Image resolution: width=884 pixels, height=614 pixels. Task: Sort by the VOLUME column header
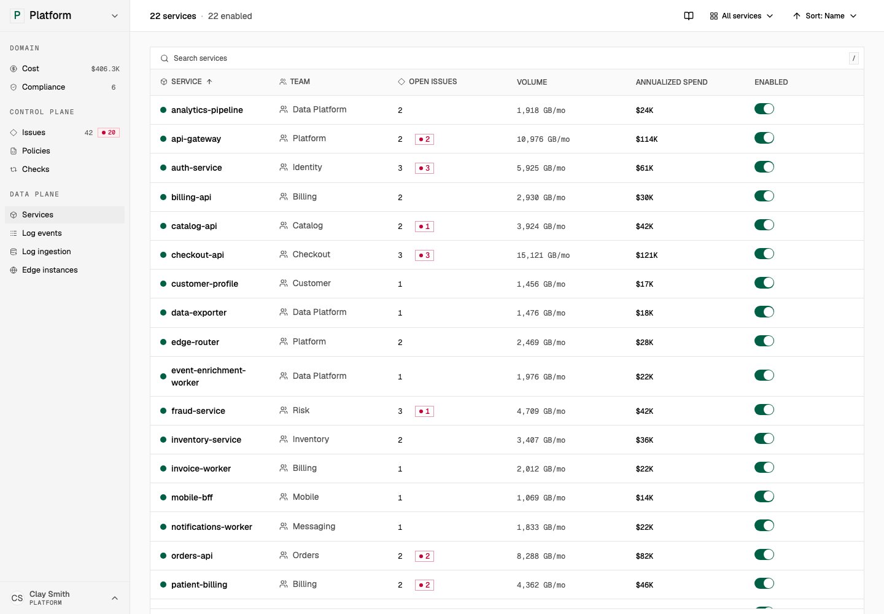pyautogui.click(x=532, y=82)
